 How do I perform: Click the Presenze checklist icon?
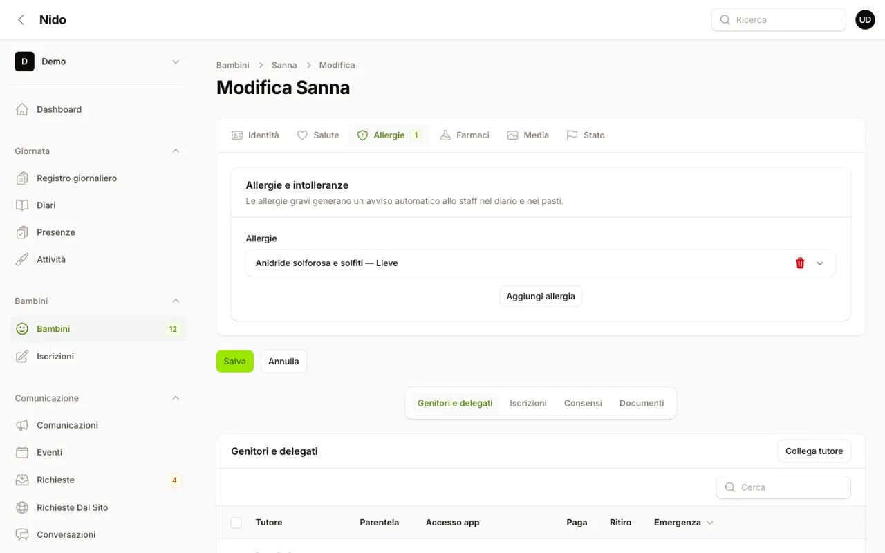click(x=22, y=232)
